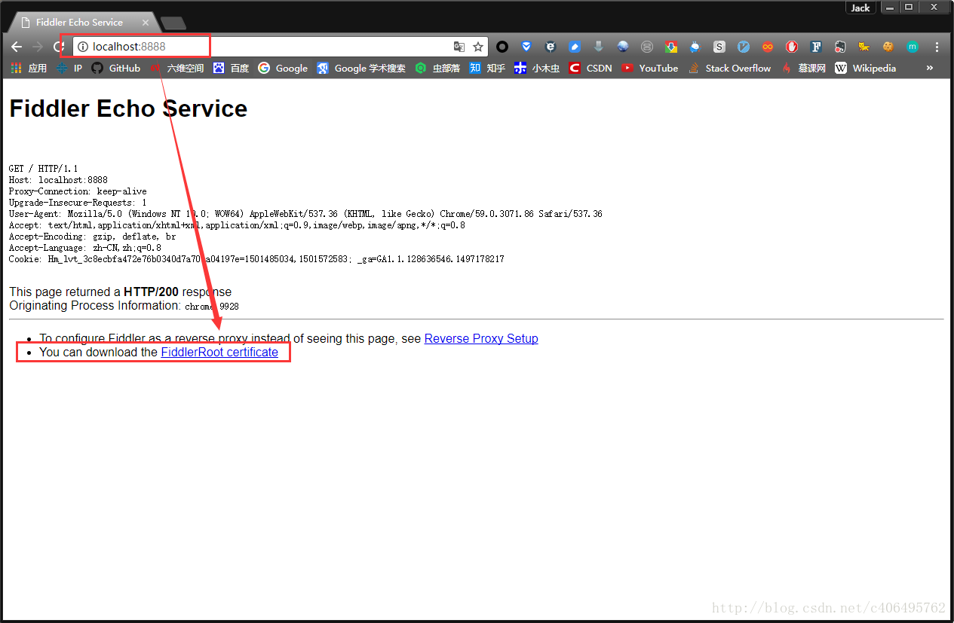
Task: Expand the hidden bookmarks overflow chevron
Action: coord(929,68)
